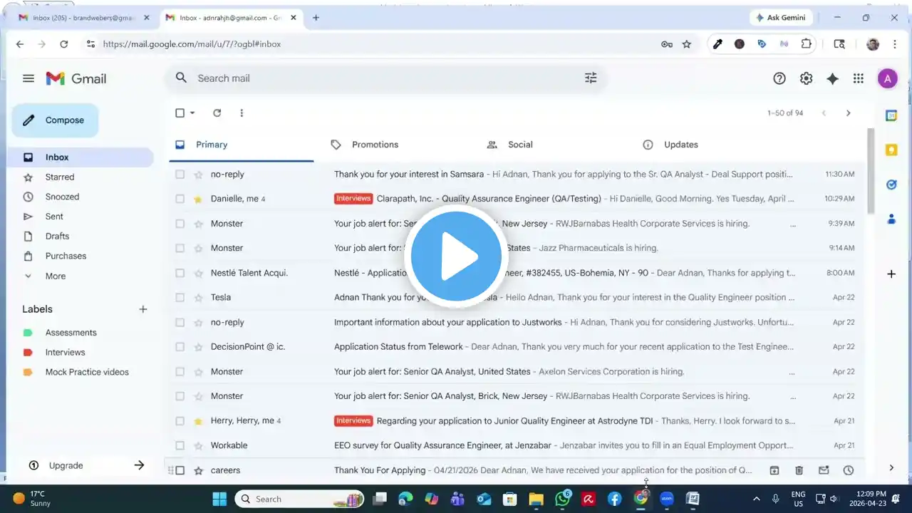This screenshot has width=912, height=513.
Task: Click the Ask Gemini button in Chrome
Action: tap(779, 18)
